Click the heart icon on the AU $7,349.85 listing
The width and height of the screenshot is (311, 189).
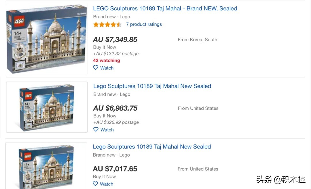[96, 68]
